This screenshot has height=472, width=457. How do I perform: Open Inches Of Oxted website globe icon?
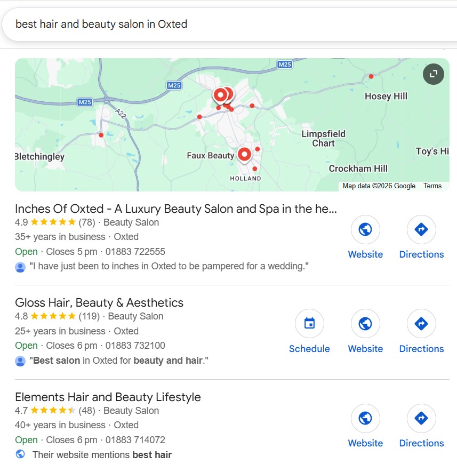point(365,229)
